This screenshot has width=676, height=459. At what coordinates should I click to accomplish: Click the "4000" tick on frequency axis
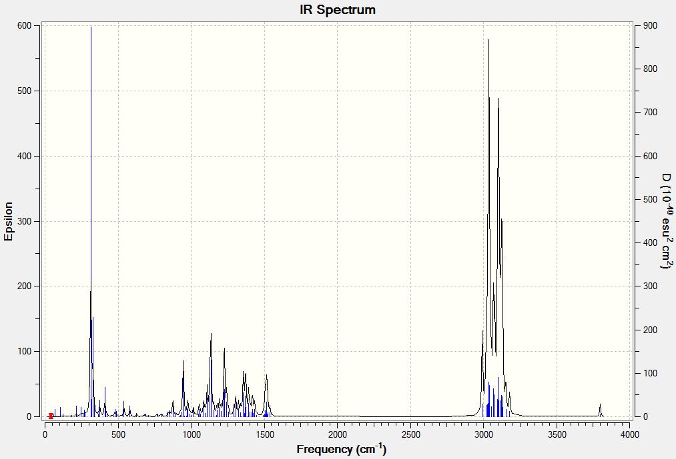[630, 435]
